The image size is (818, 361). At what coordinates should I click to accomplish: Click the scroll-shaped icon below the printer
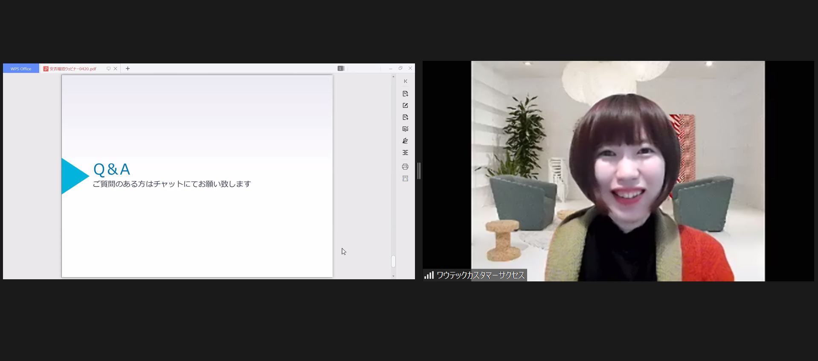point(405,178)
